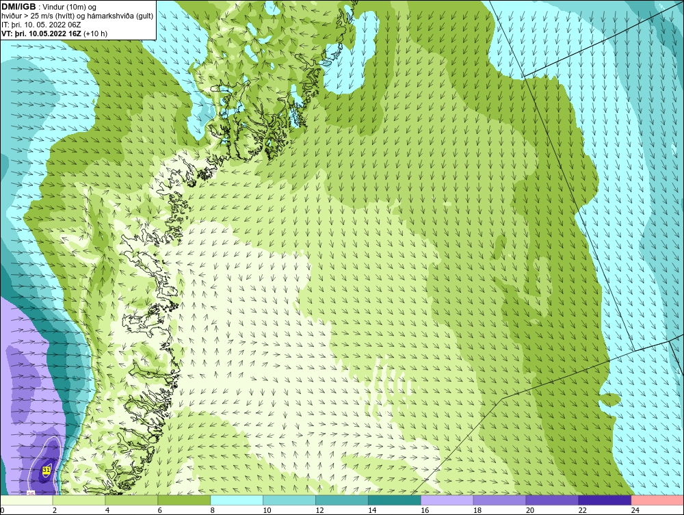Click the 12–14 m/s teal legend swatch
684x515 pixels.
[x=342, y=500]
